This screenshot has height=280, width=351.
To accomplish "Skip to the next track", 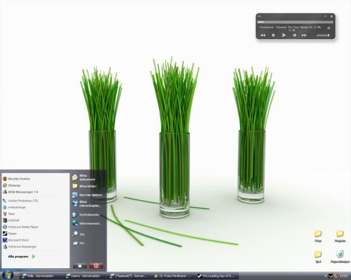I will [x=304, y=35].
